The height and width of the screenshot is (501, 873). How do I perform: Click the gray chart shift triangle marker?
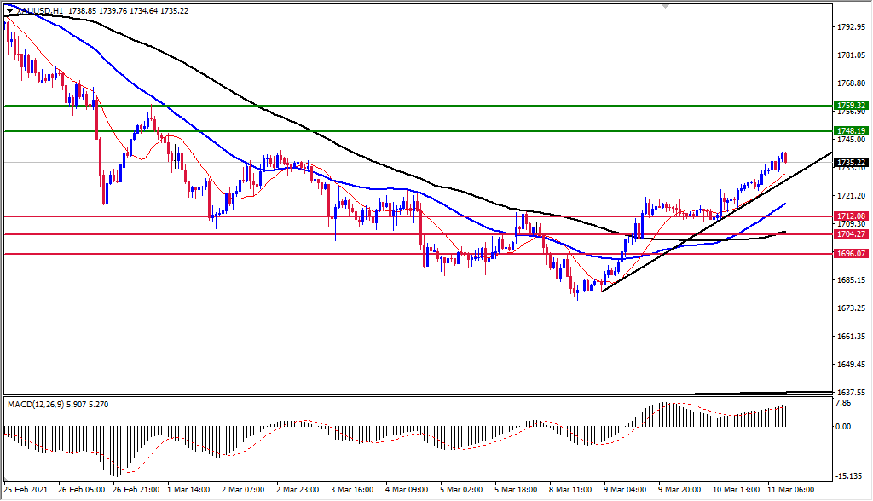tap(665, 6)
